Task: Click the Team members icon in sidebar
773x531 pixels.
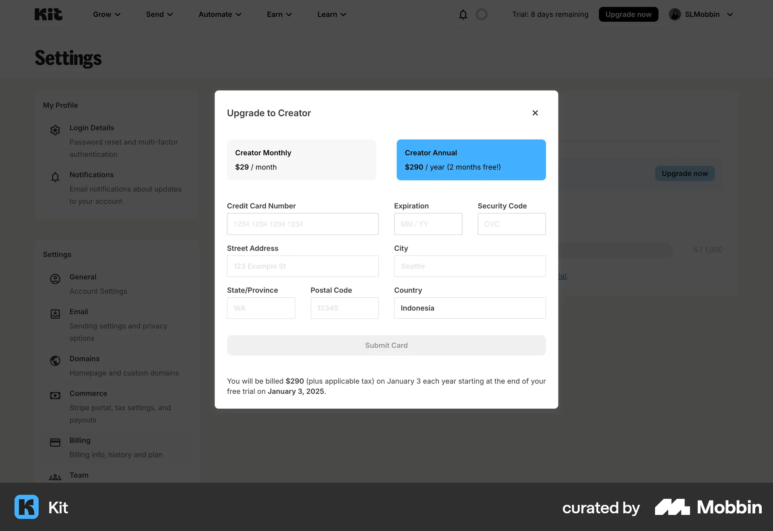Action: pos(55,477)
